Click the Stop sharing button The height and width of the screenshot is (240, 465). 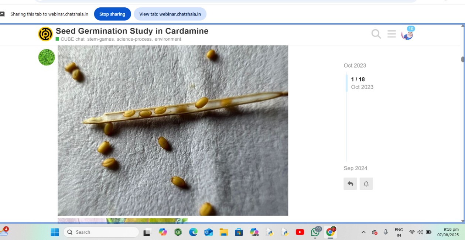tap(112, 14)
